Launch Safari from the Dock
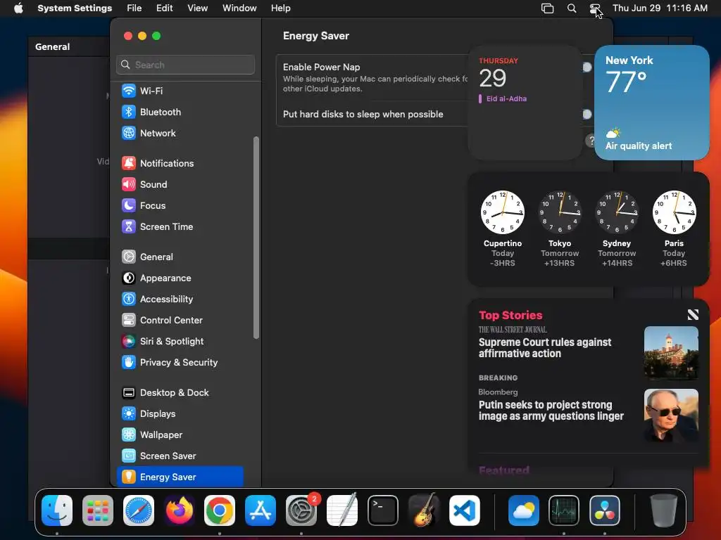Screen dimensions: 721x540 click(139, 510)
